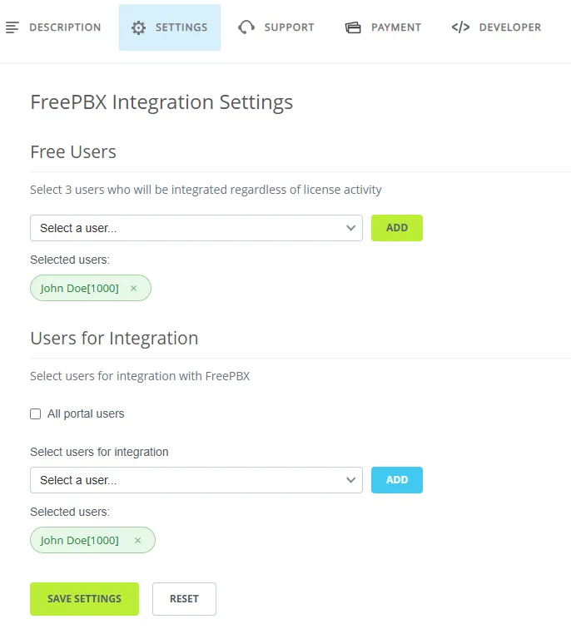Screen dimensions: 571x629
Task: Expand integration dropdown chevron arrow
Action: 350,480
